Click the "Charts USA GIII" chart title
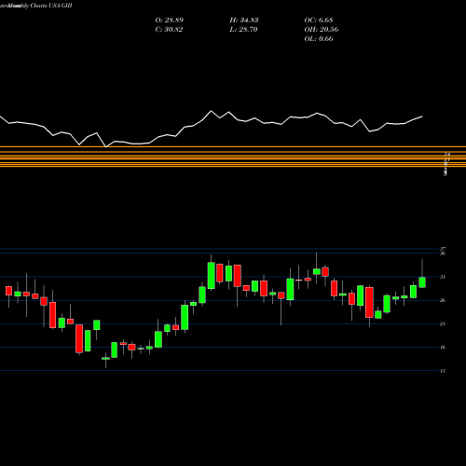The height and width of the screenshot is (466, 466). click(51, 6)
